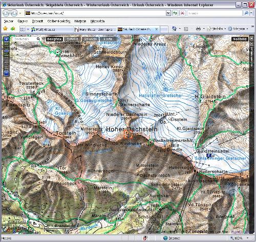Click the Add to Favorites icon
This screenshot has height=242, width=256.
coord(13,29)
